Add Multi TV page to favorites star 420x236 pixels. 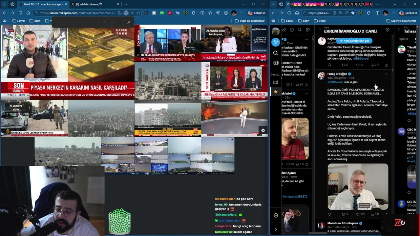click(138, 13)
